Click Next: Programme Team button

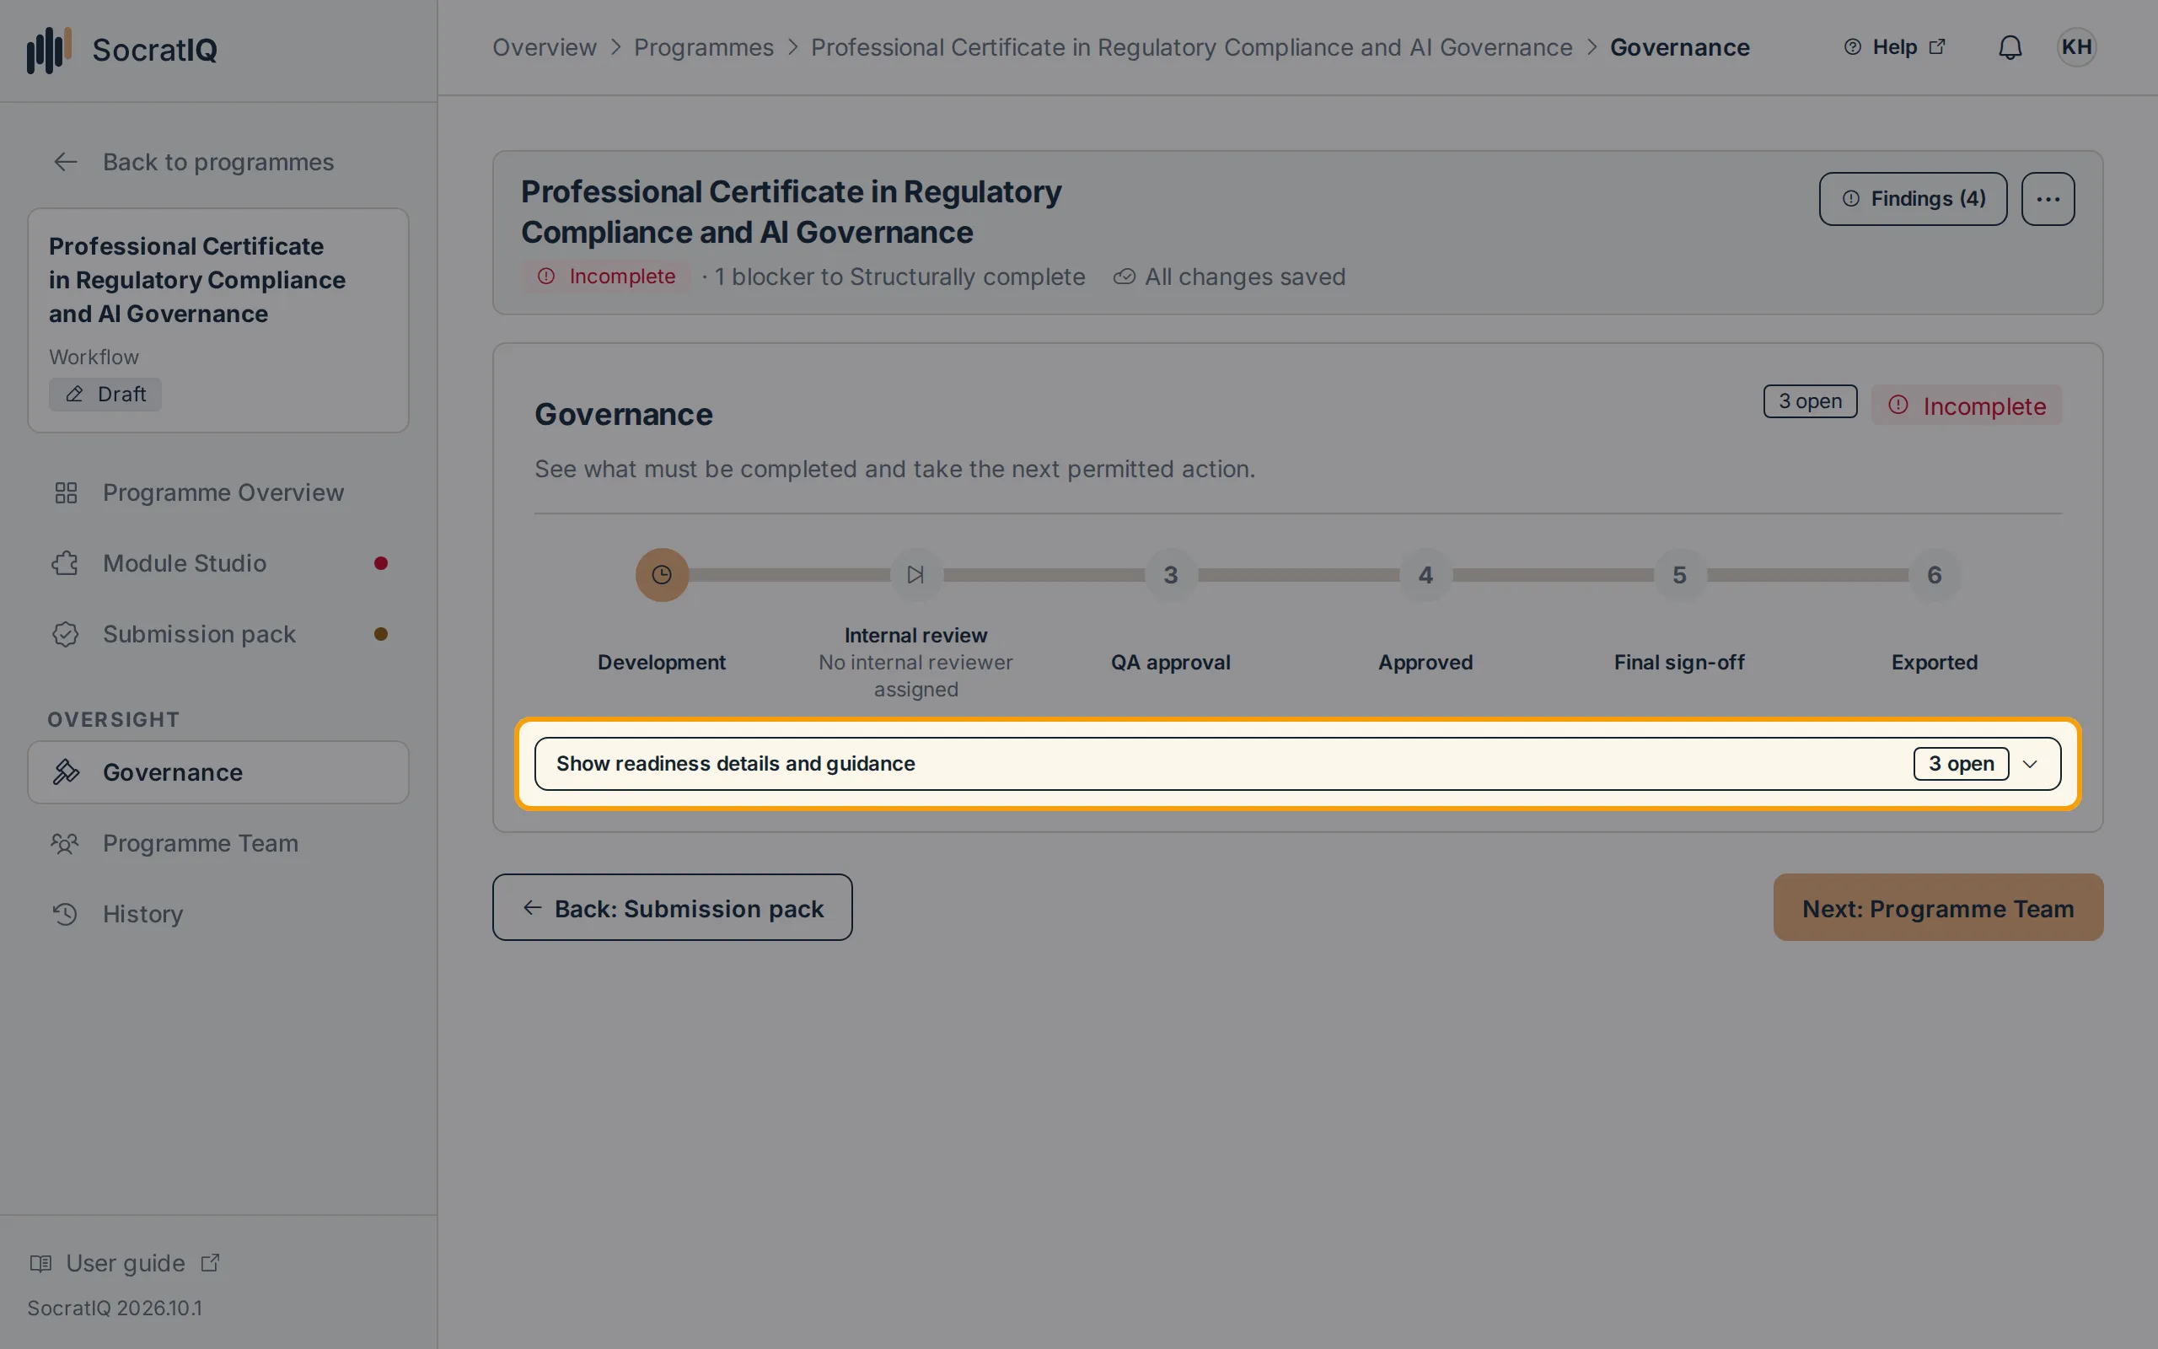1938,907
